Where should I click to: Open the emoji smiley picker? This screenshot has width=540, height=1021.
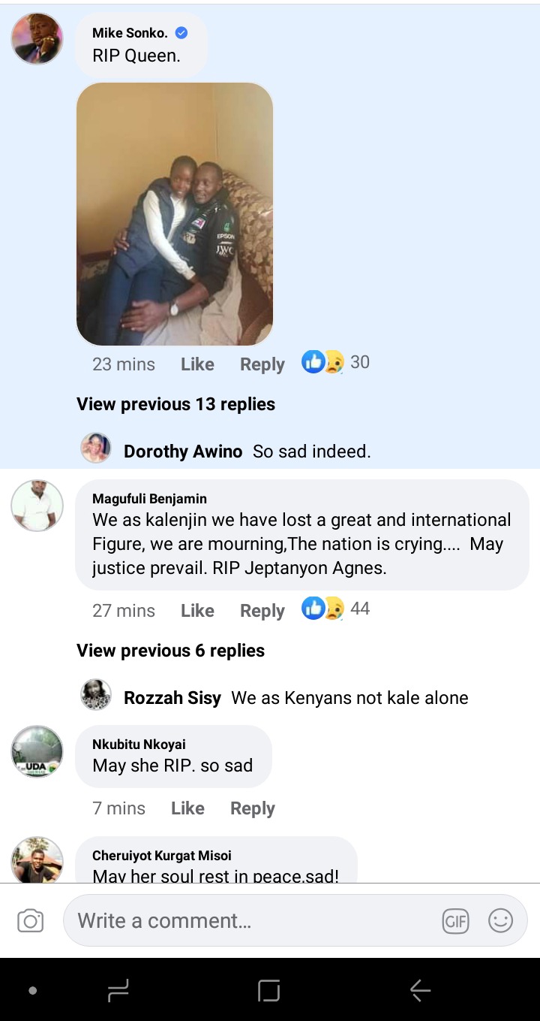(x=500, y=920)
